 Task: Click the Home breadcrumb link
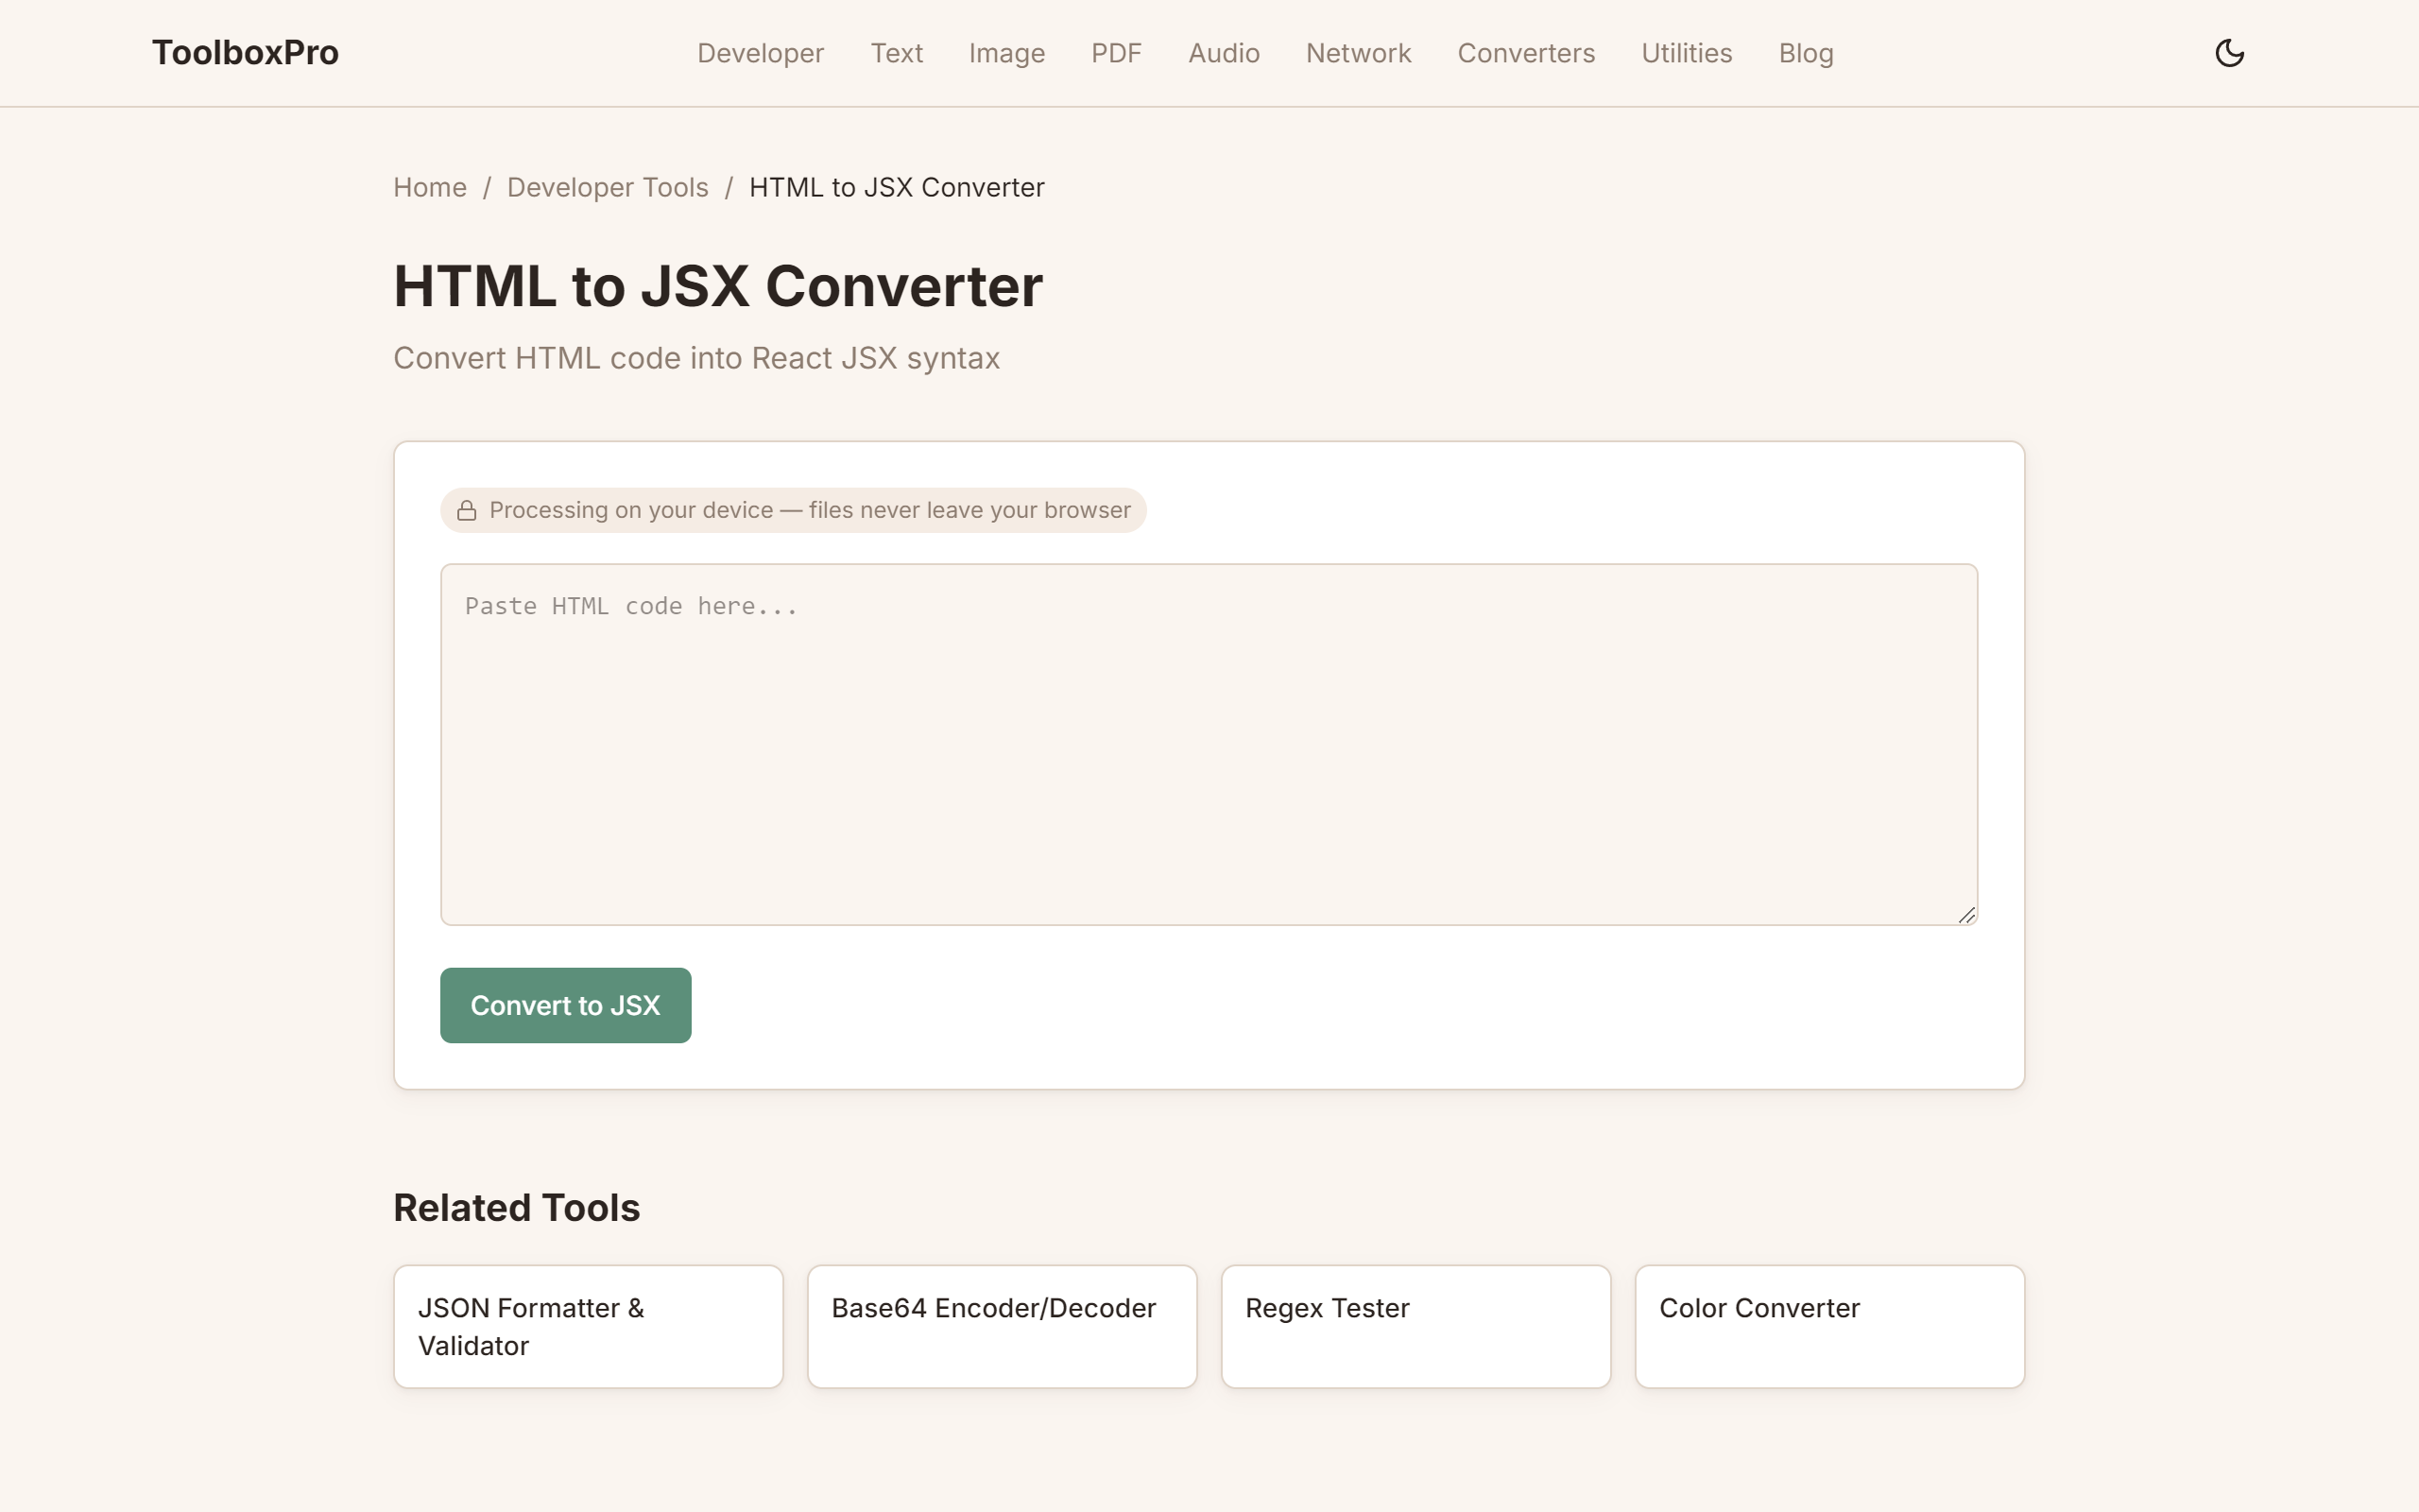tap(430, 187)
